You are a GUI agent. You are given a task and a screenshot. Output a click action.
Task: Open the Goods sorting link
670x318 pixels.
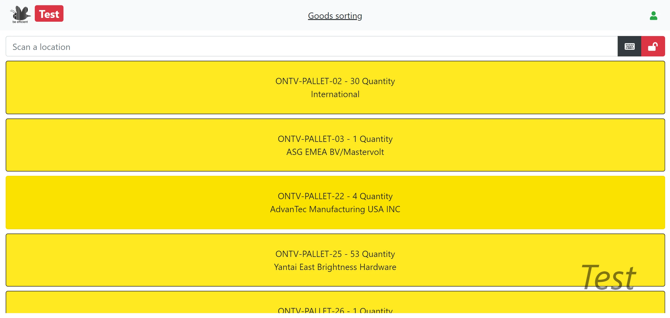coord(335,16)
